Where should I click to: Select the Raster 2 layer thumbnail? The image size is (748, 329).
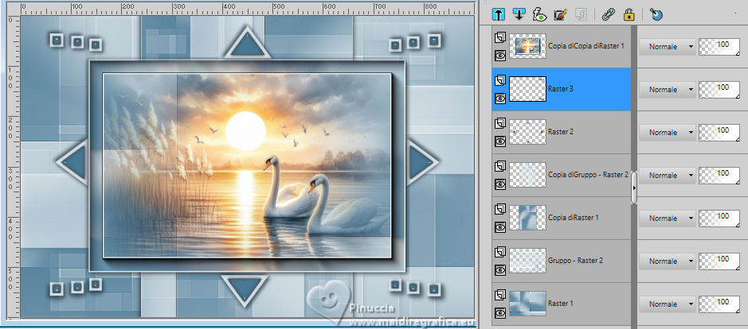pos(527,132)
